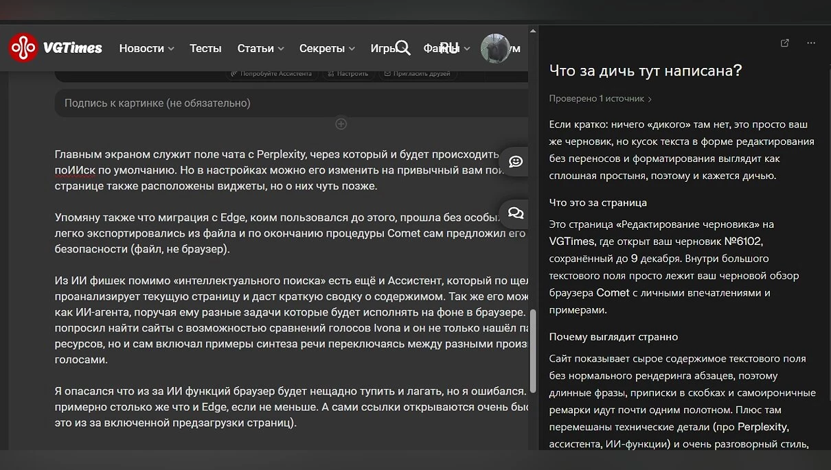Click the VGTimes wordmark text link
831x470 pixels.
[x=72, y=48]
